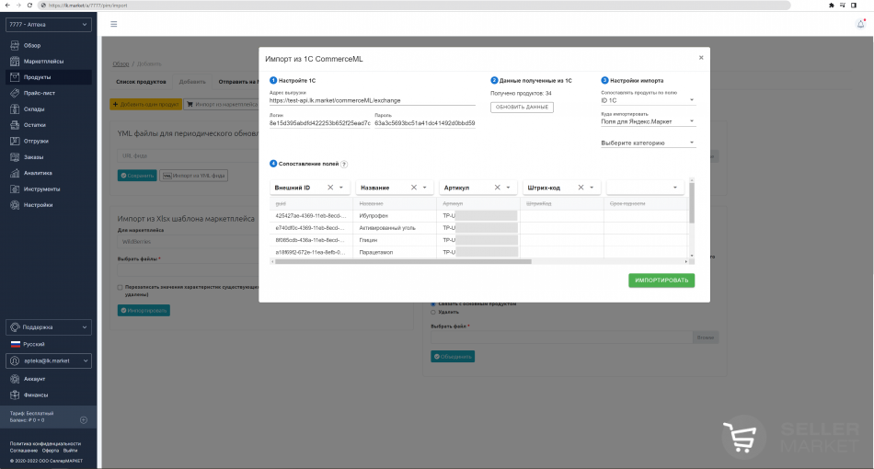Remove the Штрих-код field mapping
The width and height of the screenshot is (874, 469).
581,188
